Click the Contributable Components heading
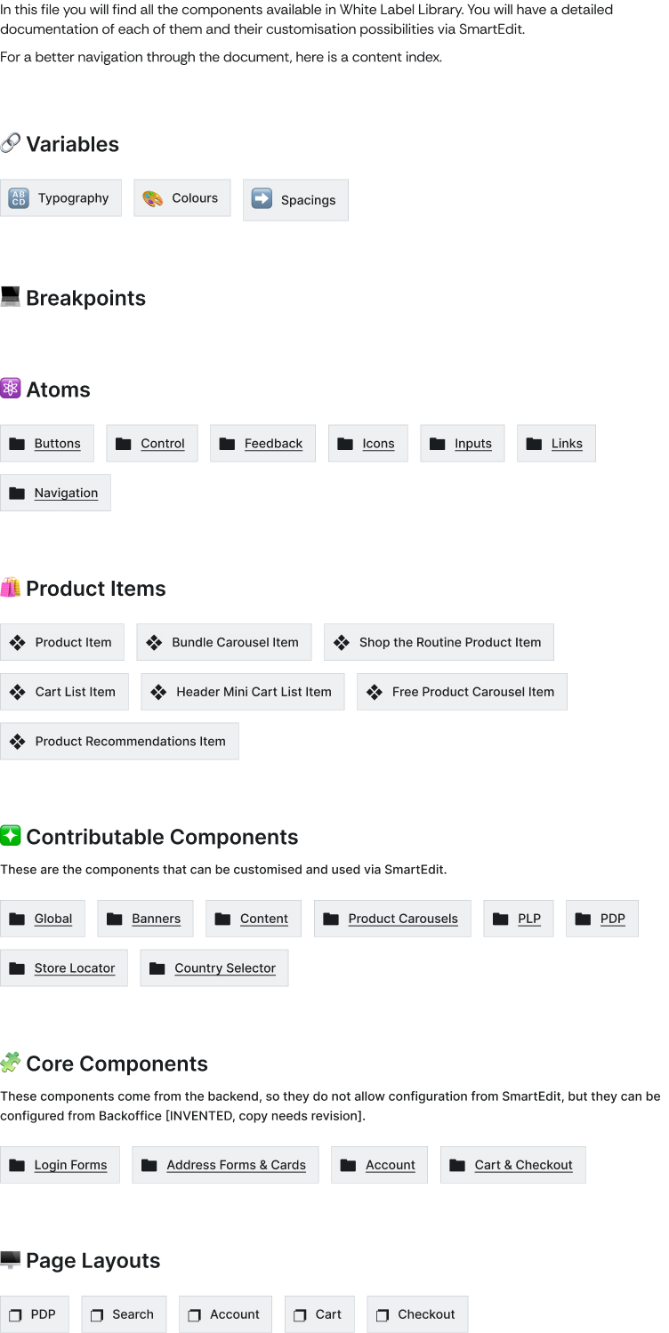The image size is (669, 1333). [162, 837]
